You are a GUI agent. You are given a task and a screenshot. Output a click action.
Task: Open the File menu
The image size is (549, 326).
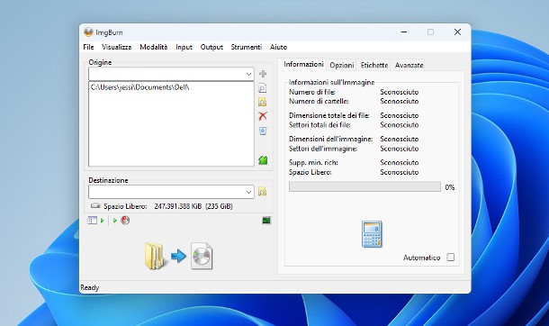(88, 47)
